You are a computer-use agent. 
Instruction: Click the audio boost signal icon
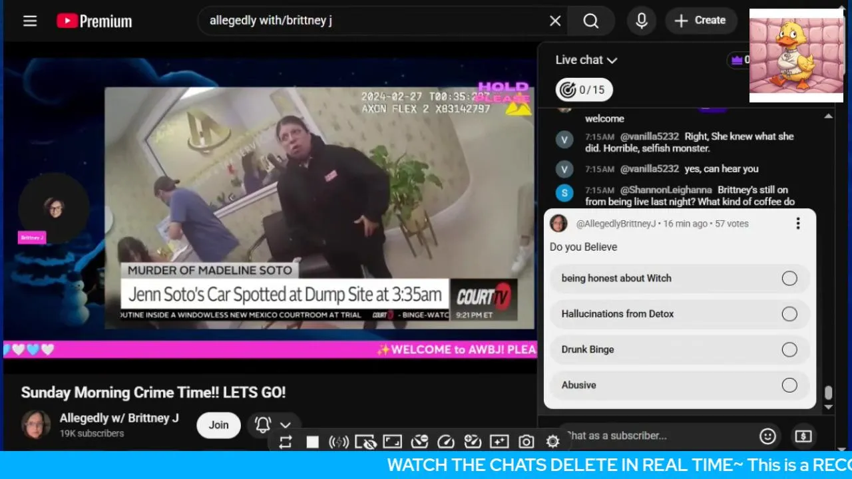point(339,442)
